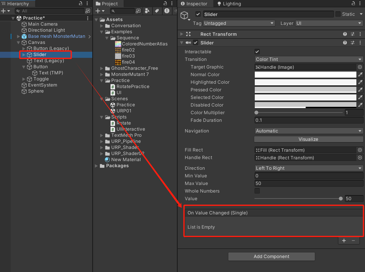Collapse the Slider component foldout
The height and width of the screenshot is (272, 365).
(181, 43)
